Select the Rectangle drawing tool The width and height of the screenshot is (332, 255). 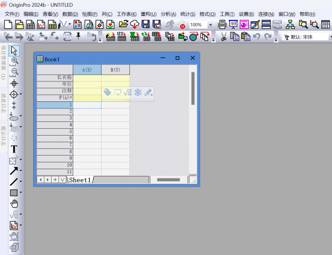[x=14, y=193]
